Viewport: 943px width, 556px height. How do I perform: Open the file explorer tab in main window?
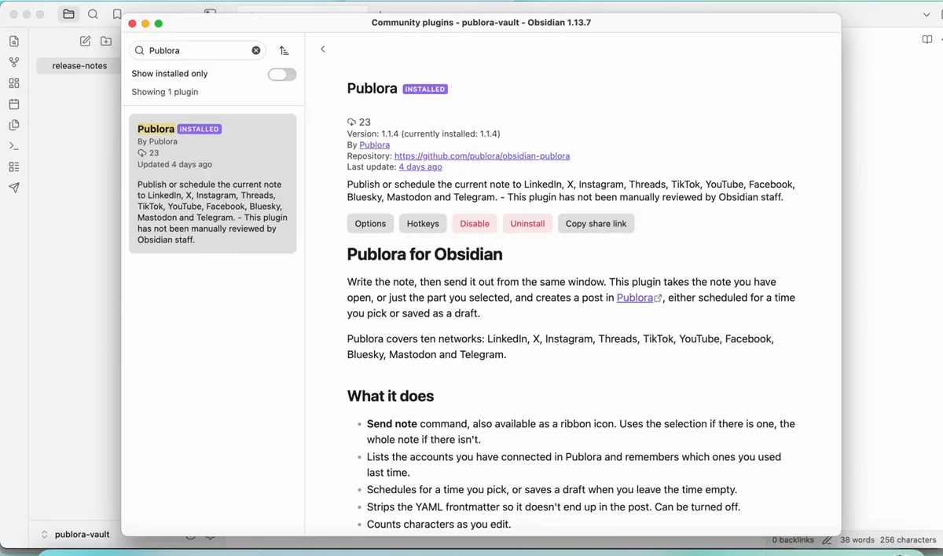pyautogui.click(x=68, y=14)
